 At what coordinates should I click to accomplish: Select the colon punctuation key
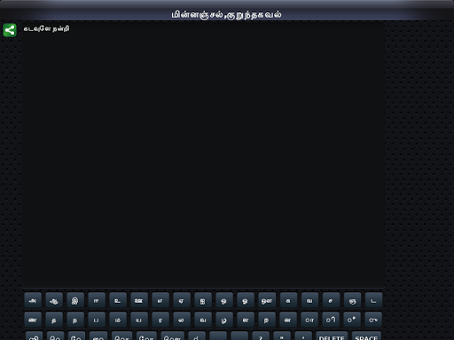[303, 336]
